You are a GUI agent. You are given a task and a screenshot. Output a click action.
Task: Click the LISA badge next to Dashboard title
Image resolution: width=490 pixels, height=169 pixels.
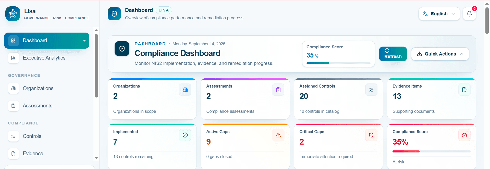point(164,10)
